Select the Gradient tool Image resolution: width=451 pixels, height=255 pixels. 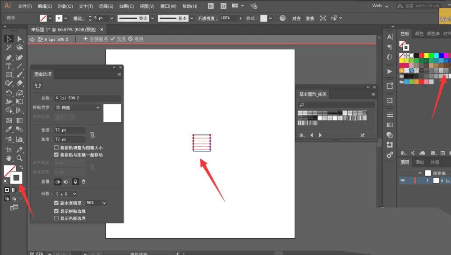19,121
